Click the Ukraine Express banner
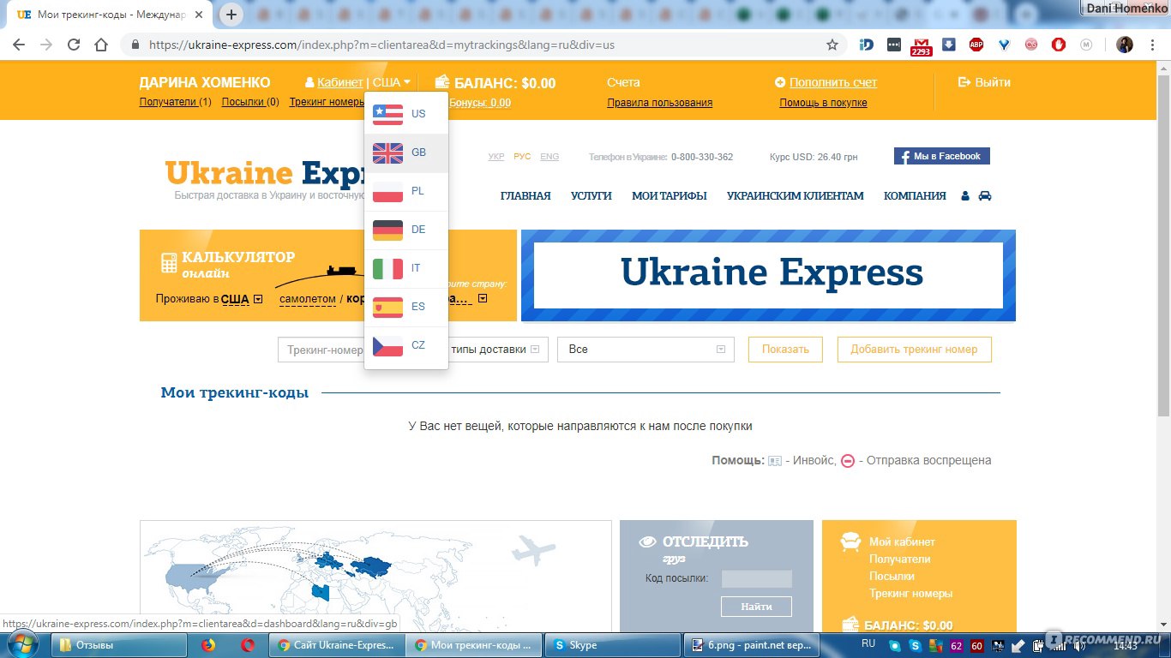Screen dimensions: 1171x658 pyautogui.click(x=768, y=275)
